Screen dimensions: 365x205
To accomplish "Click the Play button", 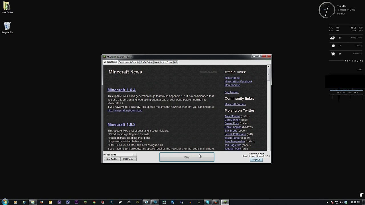I will point(187,157).
